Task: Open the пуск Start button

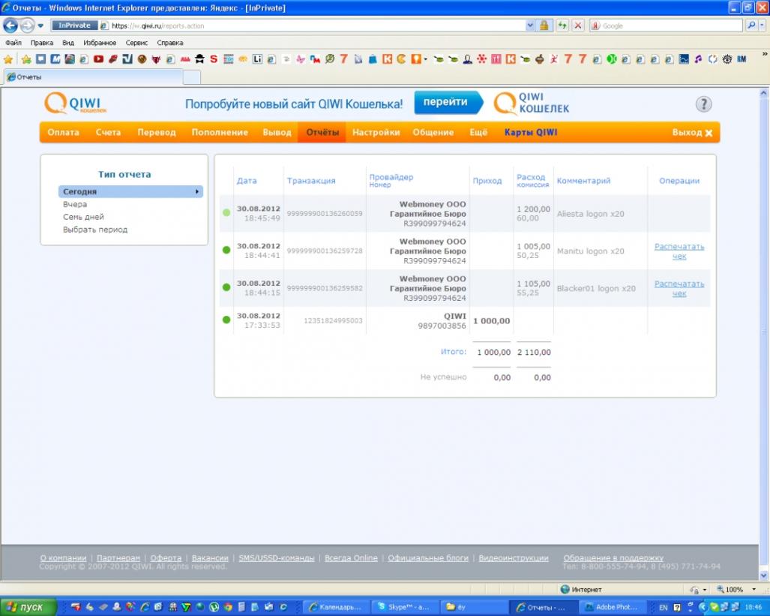Action: (x=28, y=607)
